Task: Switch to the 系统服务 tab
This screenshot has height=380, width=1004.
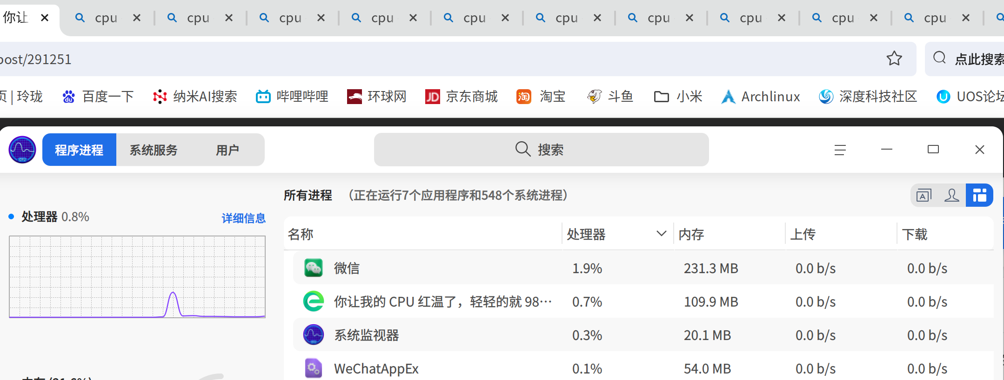Action: [154, 150]
